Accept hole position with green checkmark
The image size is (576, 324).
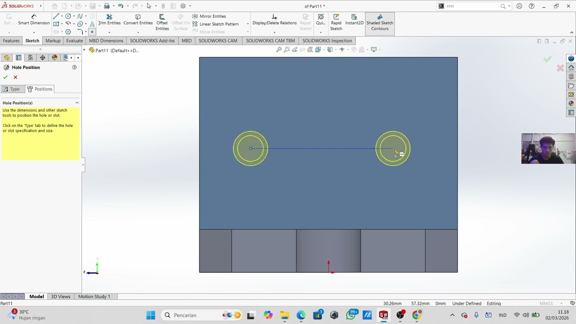pyautogui.click(x=5, y=77)
